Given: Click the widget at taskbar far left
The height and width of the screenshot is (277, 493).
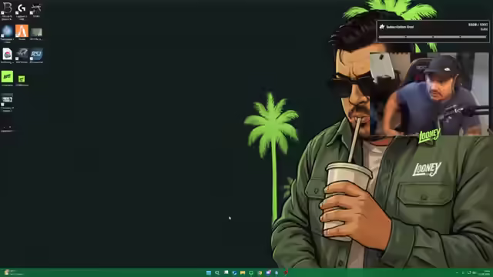Looking at the screenshot, I should pyautogui.click(x=13, y=272).
